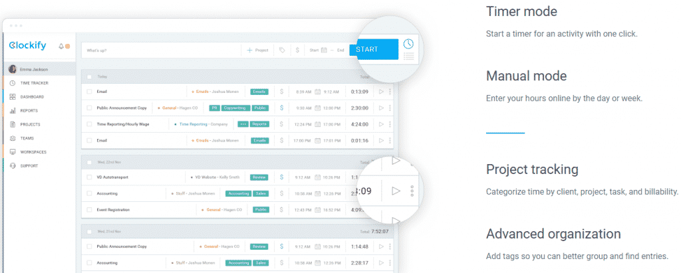Switch to timer mode clock icon
The width and height of the screenshot is (681, 273).
tap(409, 43)
